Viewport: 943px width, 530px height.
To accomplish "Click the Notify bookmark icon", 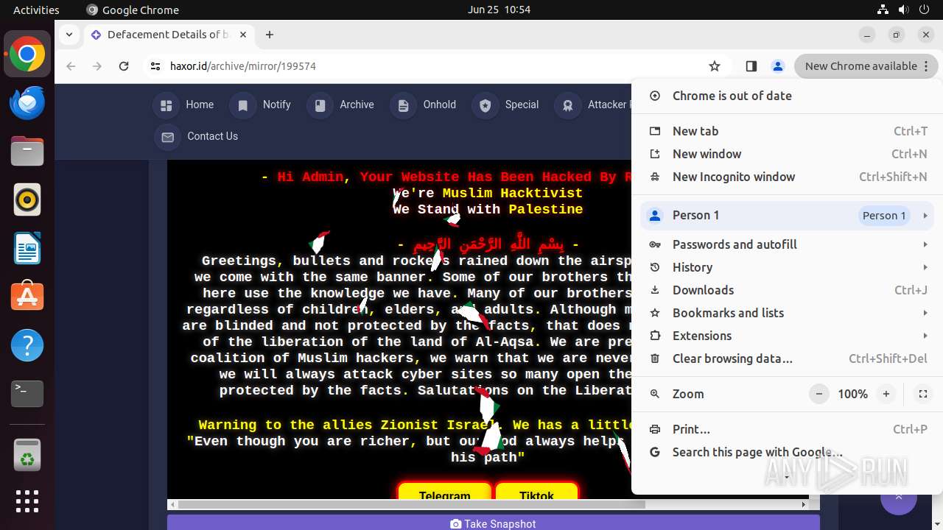I will (x=243, y=105).
